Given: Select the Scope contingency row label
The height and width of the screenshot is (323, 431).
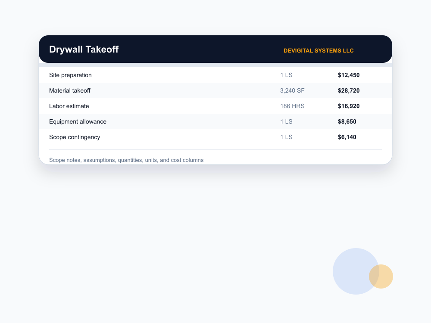Looking at the screenshot, I should pyautogui.click(x=75, y=137).
